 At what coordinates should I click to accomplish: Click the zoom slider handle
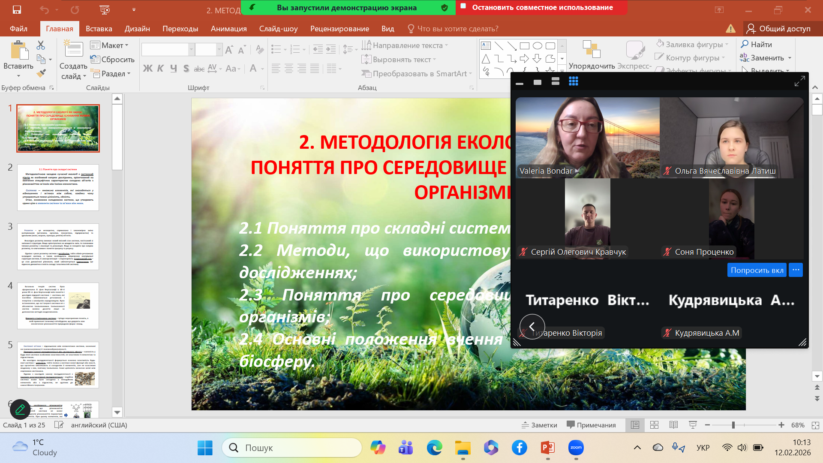pos(733,425)
